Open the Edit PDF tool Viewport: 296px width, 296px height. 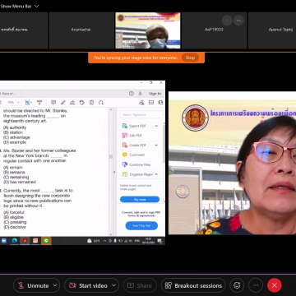tap(132, 136)
